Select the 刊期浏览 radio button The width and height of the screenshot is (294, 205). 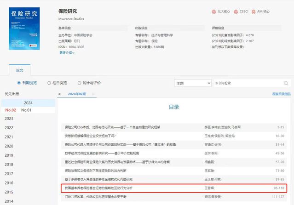pos(19,83)
